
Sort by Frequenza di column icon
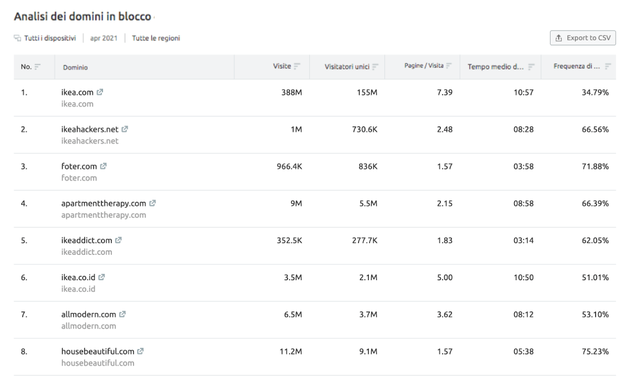(608, 66)
